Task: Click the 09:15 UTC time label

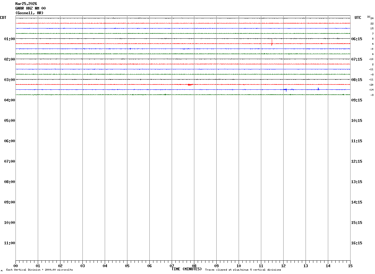Action: pos(356,100)
